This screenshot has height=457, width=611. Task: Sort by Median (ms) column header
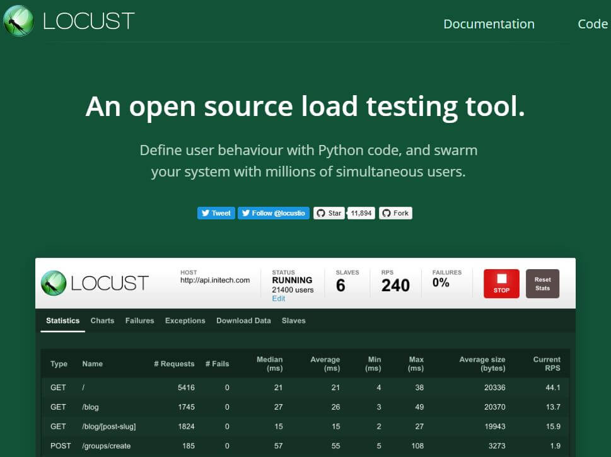270,364
